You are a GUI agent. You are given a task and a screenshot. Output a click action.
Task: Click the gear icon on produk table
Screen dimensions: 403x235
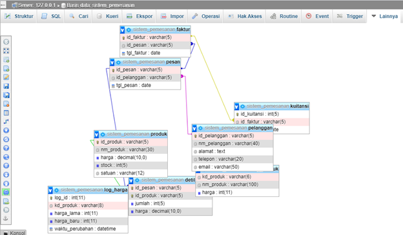tap(103, 135)
